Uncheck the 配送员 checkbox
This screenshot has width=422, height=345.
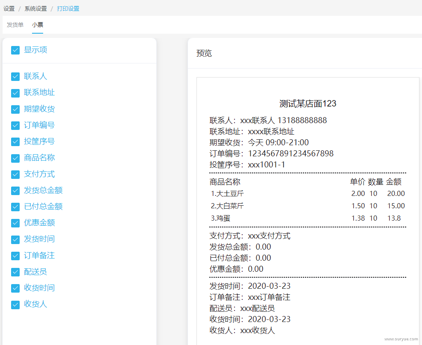(x=15, y=272)
